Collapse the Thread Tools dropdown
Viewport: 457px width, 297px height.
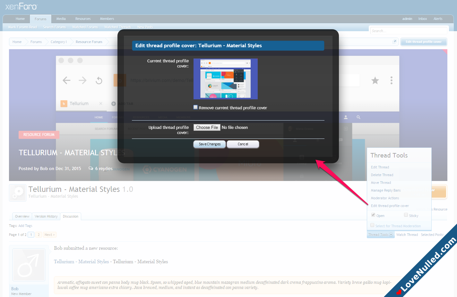click(381, 235)
